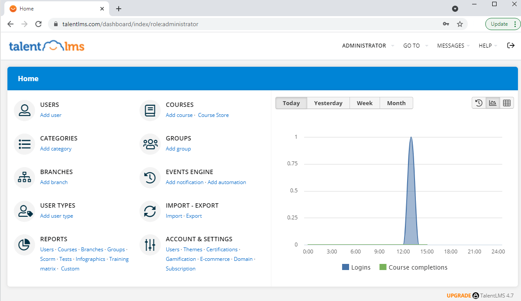Open the E-commerce settings link

coord(215,259)
